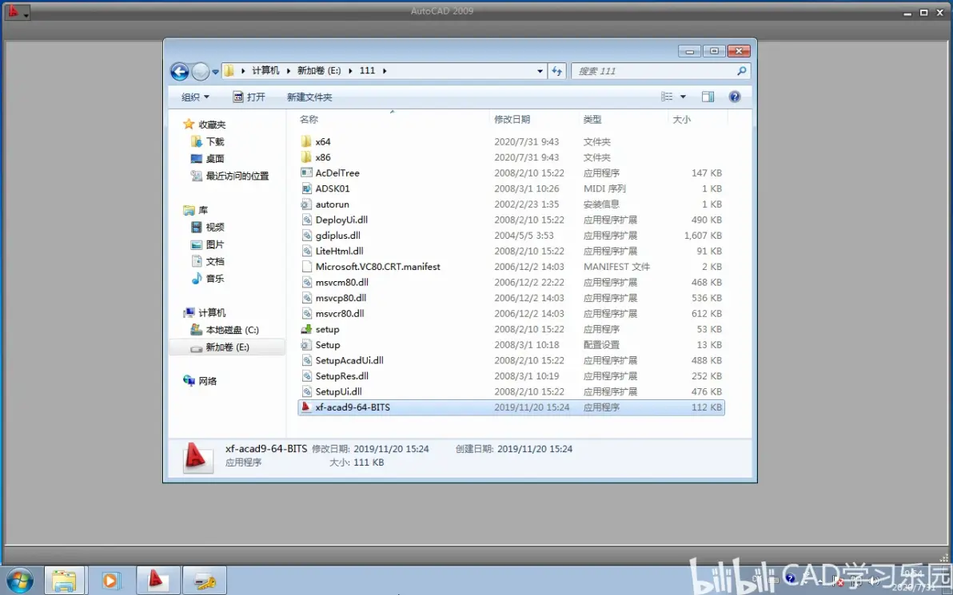Select the Setup configuration settings icon
Image resolution: width=953 pixels, height=595 pixels.
[306, 345]
